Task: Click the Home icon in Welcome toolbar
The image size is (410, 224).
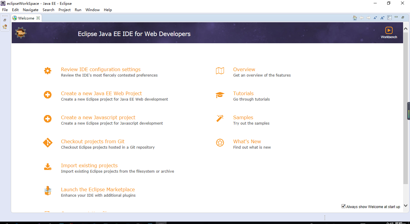Action: 355,18
